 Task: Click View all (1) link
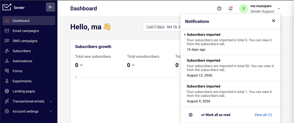263,115
